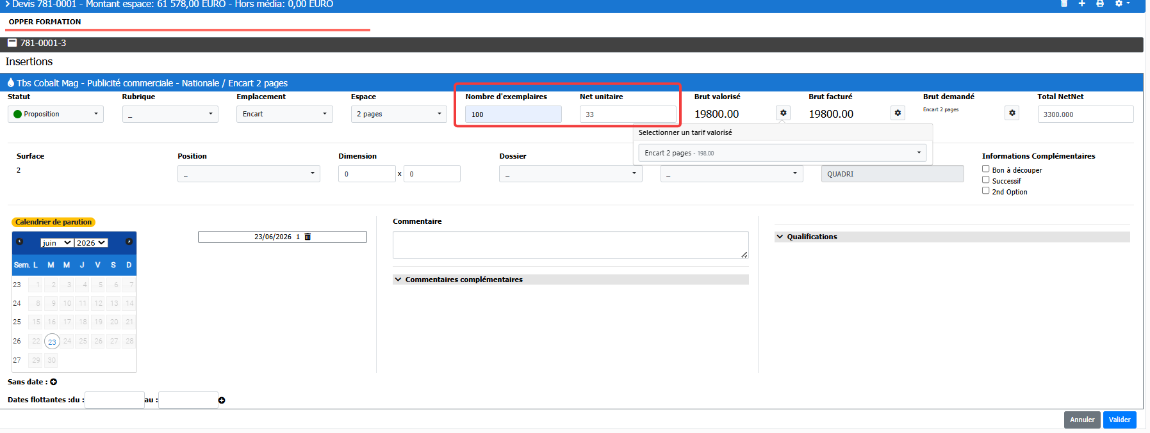Open the gear settings menu in the header
The height and width of the screenshot is (433, 1150).
[1122, 3]
